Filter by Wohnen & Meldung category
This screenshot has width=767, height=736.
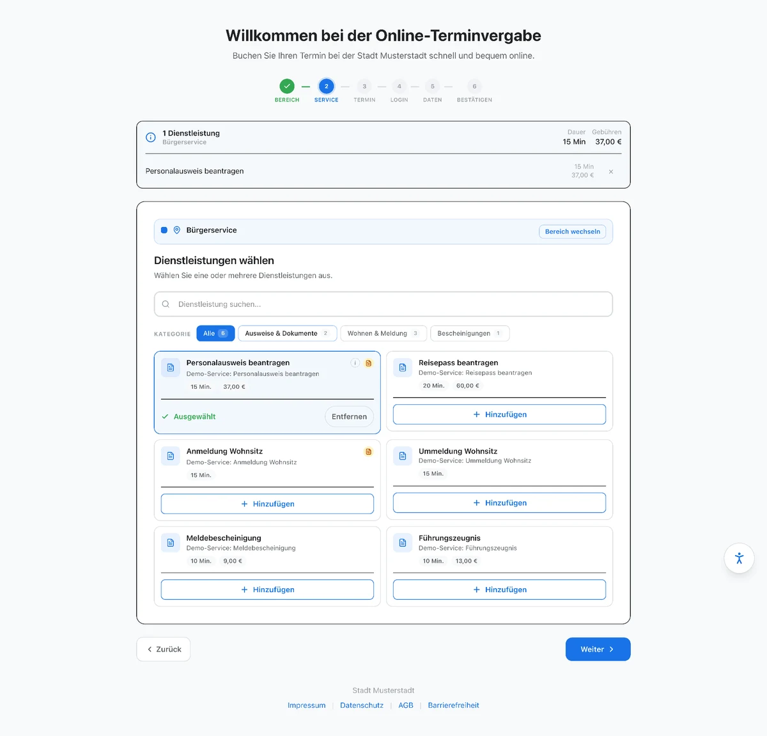point(383,333)
